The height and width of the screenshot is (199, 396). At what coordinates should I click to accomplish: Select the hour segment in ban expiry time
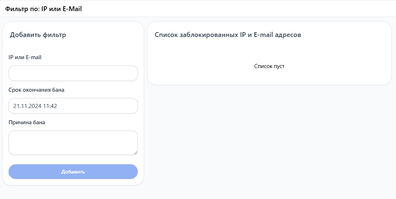[46, 106]
